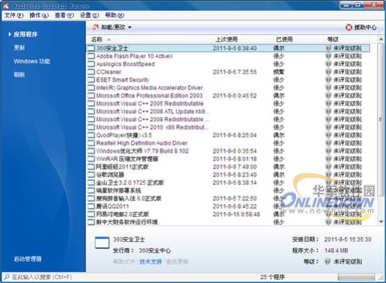Select the Microsoft Visual C++ 2008 ATL Update row
386x283 pixels.
pyautogui.click(x=229, y=111)
